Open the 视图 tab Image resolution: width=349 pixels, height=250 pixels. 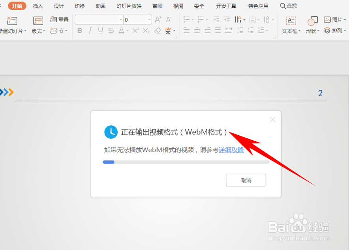point(178,6)
